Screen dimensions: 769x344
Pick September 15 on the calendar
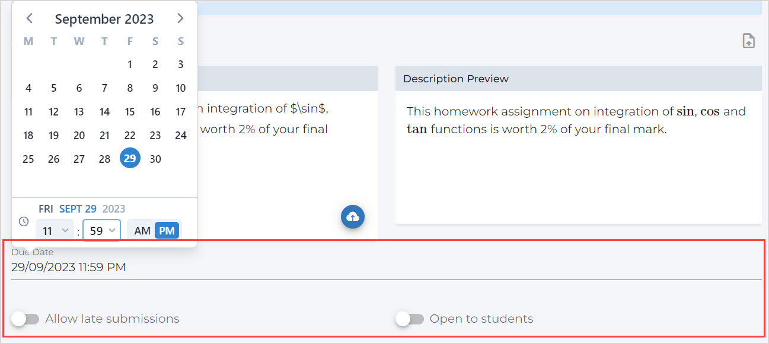[x=130, y=111]
